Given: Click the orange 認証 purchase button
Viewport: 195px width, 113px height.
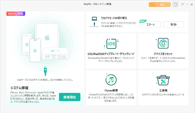Looking at the screenshot, I should coord(160,5).
